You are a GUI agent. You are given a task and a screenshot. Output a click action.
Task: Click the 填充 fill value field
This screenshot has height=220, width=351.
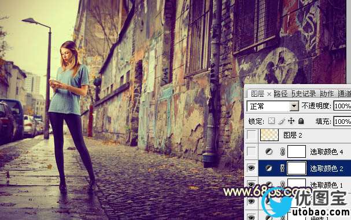click(342, 122)
